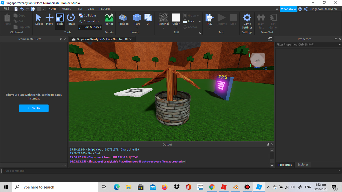Customize the quick access toolbar dropdown
The image size is (342, 192).
[44, 9]
